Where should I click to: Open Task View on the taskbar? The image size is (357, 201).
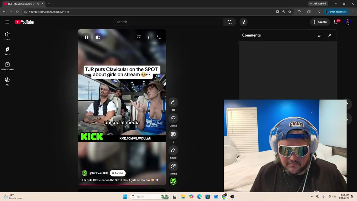174,197
